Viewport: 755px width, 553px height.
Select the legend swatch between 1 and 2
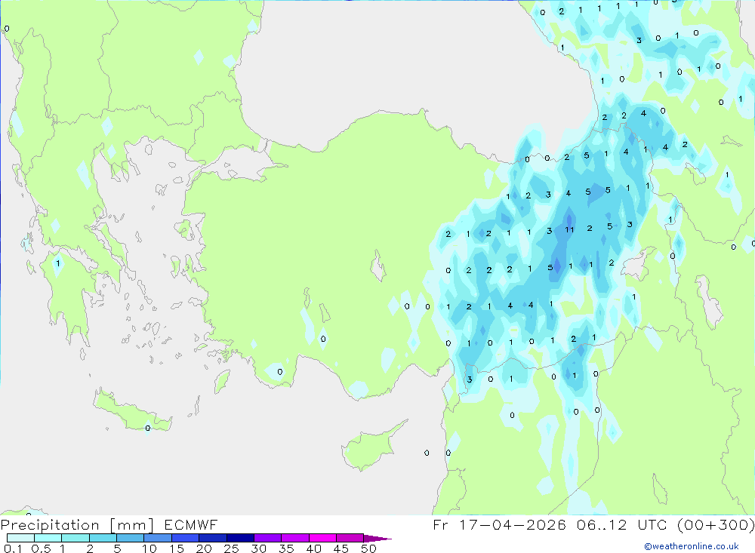point(75,538)
